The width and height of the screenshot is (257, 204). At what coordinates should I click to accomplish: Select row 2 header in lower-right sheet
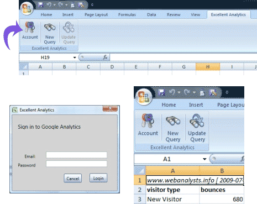tap(140, 190)
